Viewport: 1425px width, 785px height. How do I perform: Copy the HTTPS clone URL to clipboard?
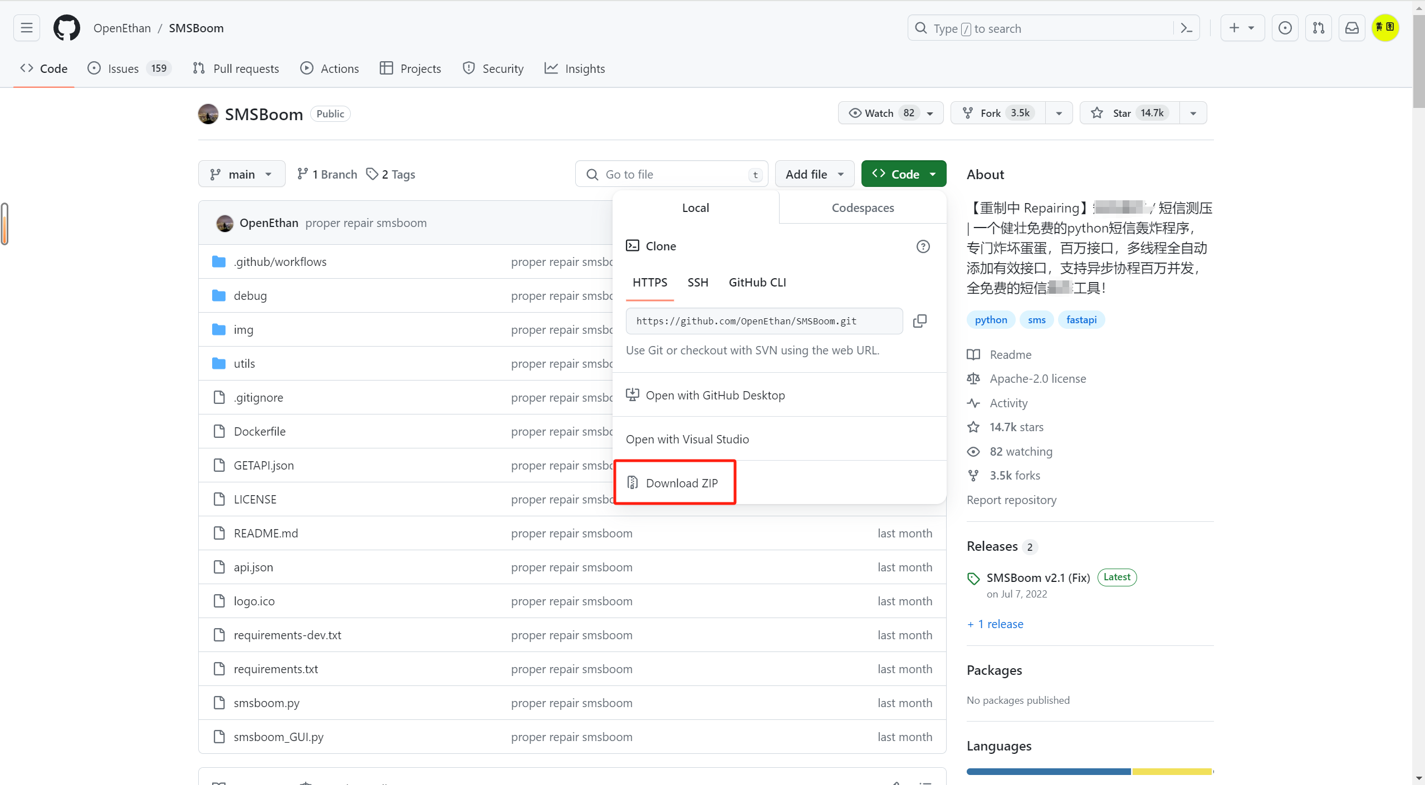(x=920, y=321)
